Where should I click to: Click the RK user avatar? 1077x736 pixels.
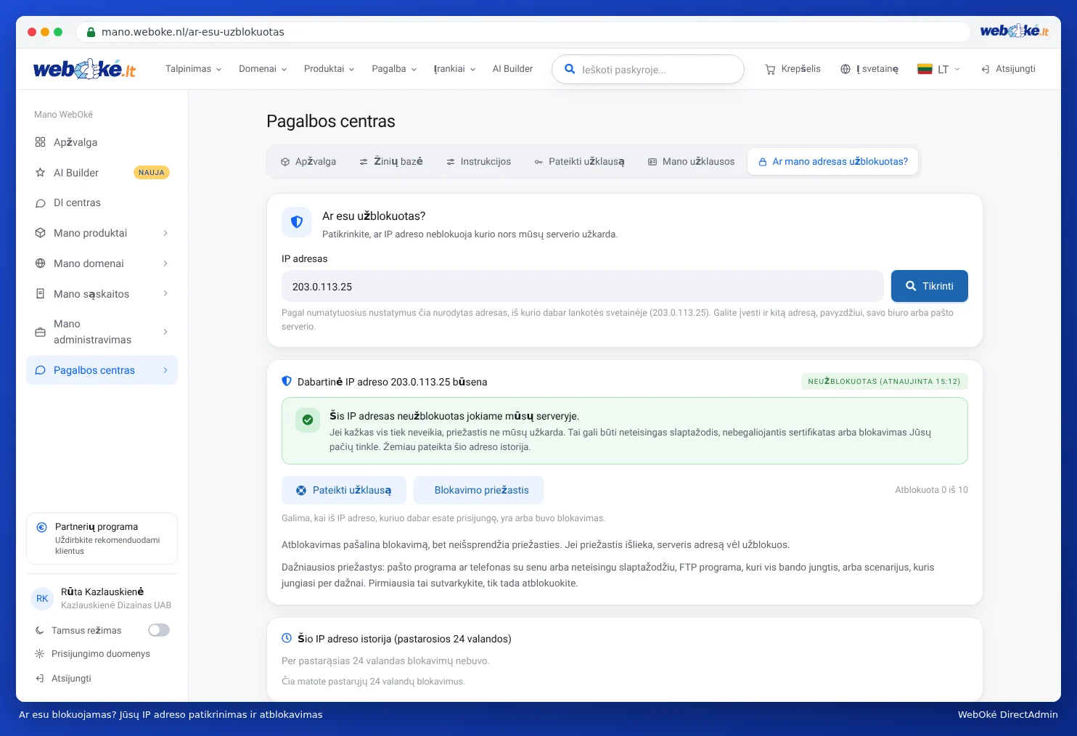click(42, 599)
